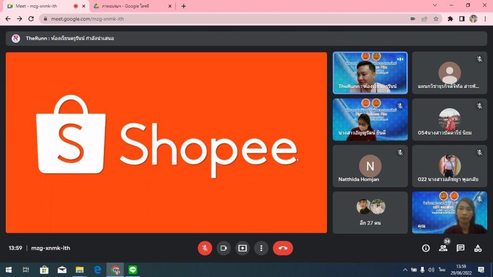
Task: Click the present screen button
Action: pos(243,248)
